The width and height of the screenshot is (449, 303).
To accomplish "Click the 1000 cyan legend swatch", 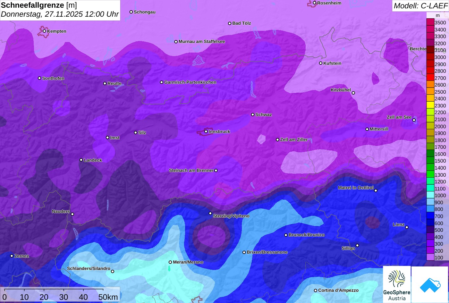I will (430, 195).
